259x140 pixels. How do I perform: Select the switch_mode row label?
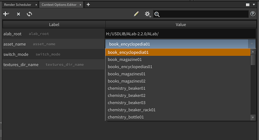tap(16, 54)
